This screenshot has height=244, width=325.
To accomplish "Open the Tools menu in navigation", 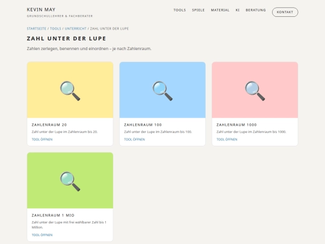I will pyautogui.click(x=179, y=10).
